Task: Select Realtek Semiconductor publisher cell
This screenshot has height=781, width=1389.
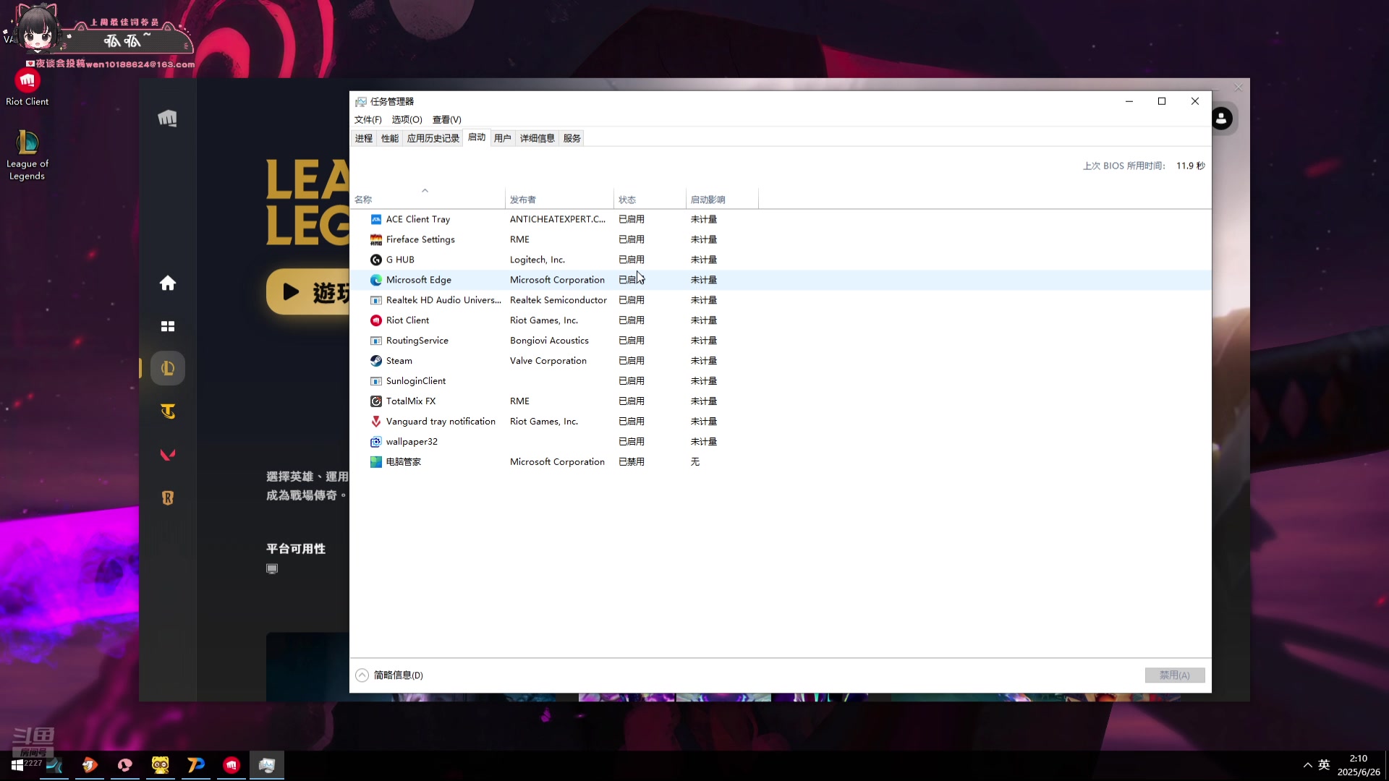Action: tap(558, 300)
